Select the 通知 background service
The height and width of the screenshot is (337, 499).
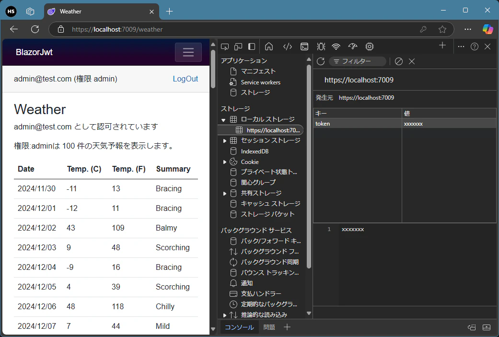[x=247, y=283]
